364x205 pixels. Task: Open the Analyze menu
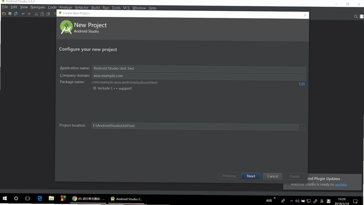click(66, 7)
